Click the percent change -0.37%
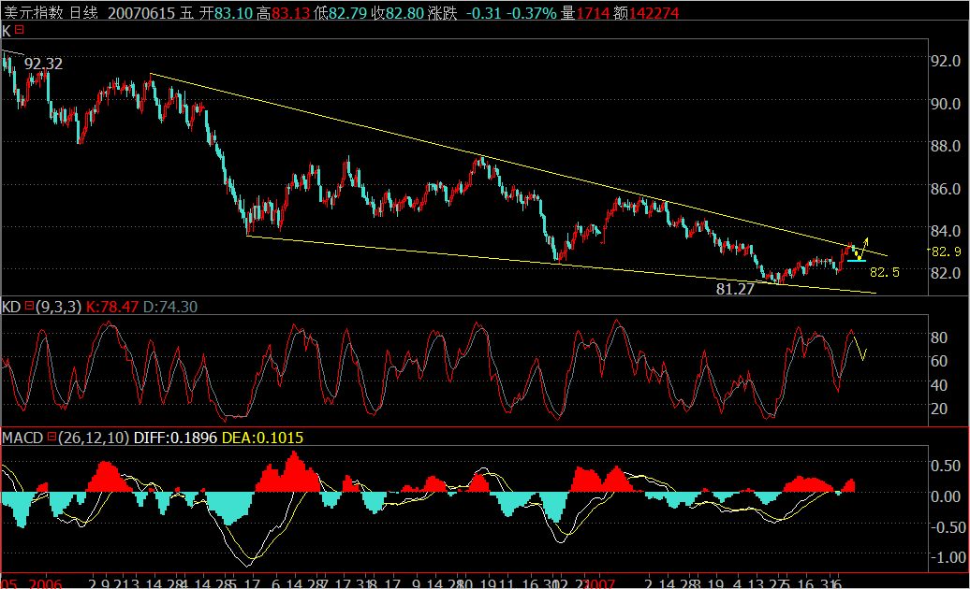The height and width of the screenshot is (589, 970). click(532, 13)
